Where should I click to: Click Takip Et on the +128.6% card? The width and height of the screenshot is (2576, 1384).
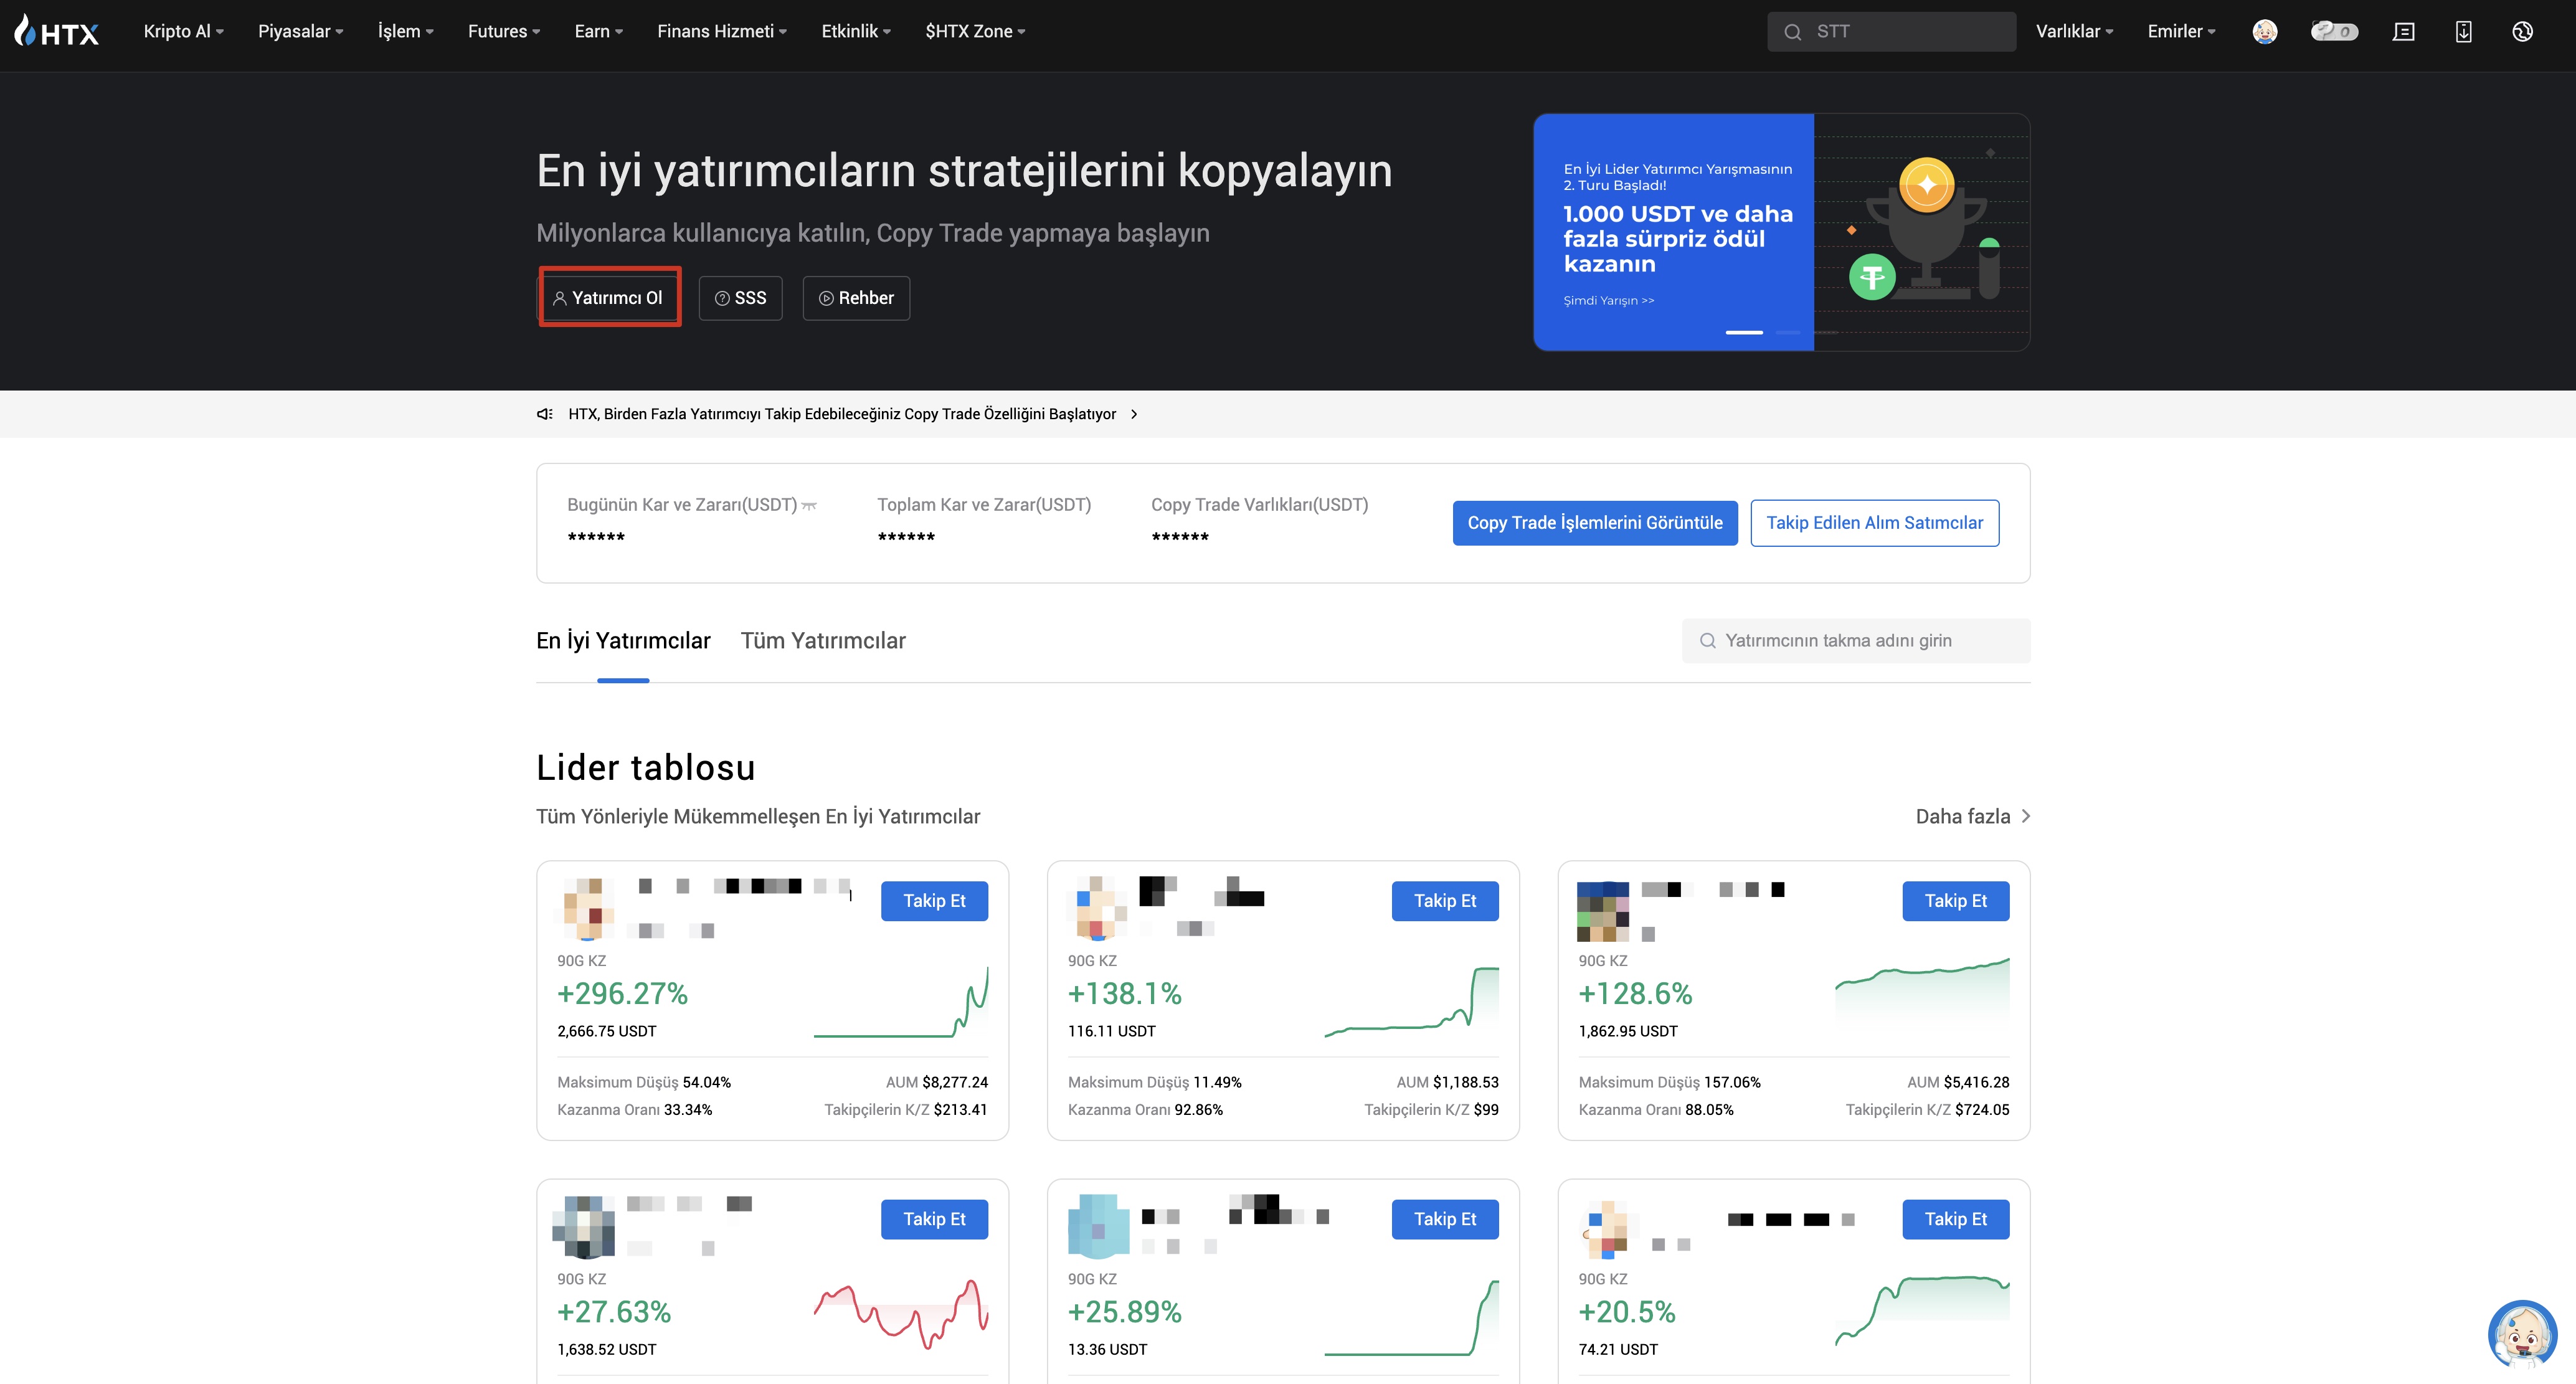(x=1956, y=901)
